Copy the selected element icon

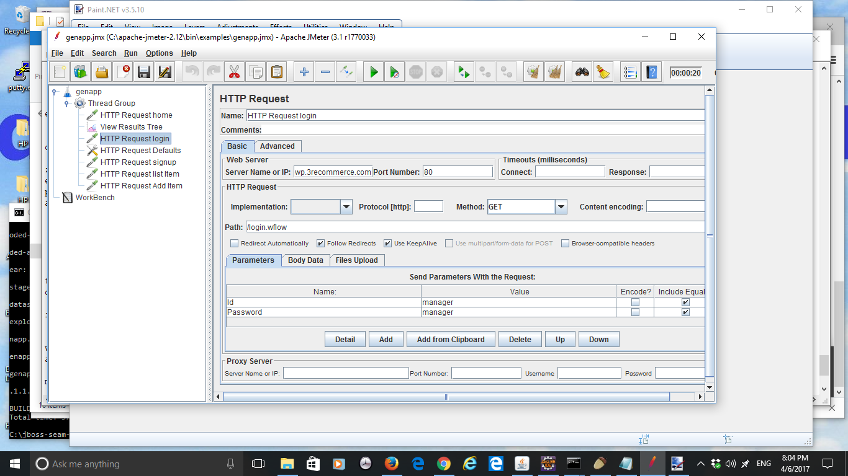coord(256,72)
